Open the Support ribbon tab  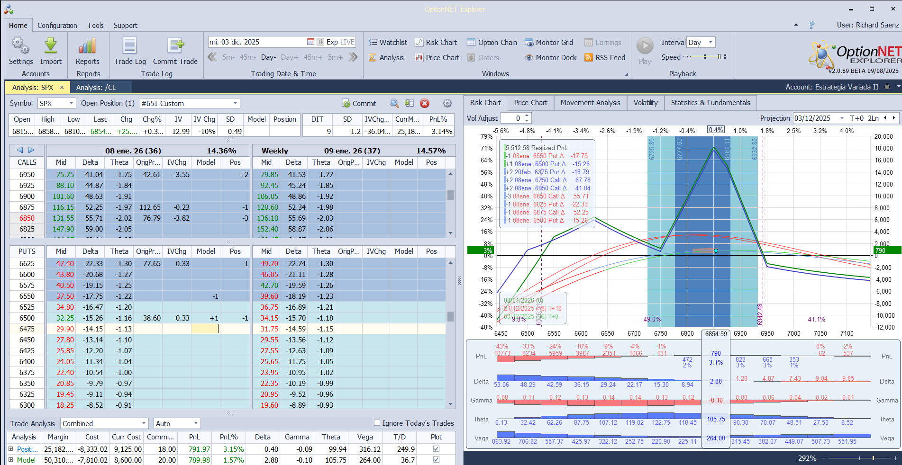click(125, 26)
